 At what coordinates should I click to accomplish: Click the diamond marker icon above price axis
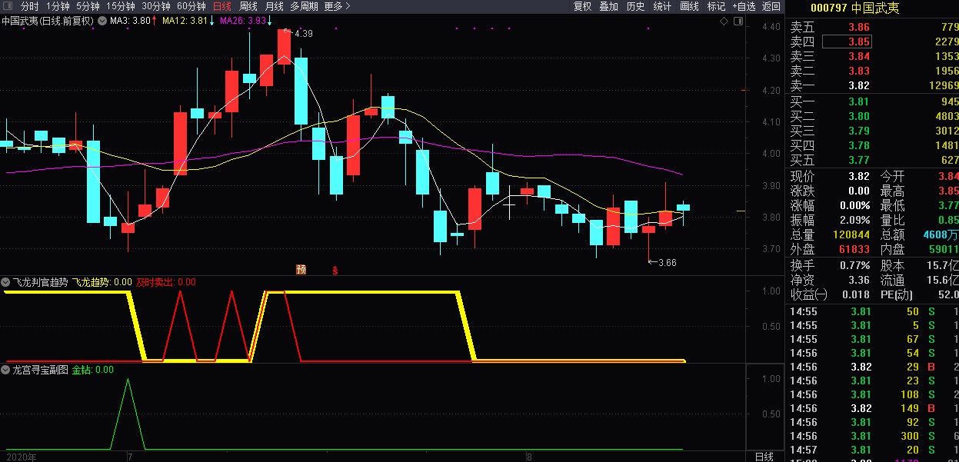coord(724,21)
